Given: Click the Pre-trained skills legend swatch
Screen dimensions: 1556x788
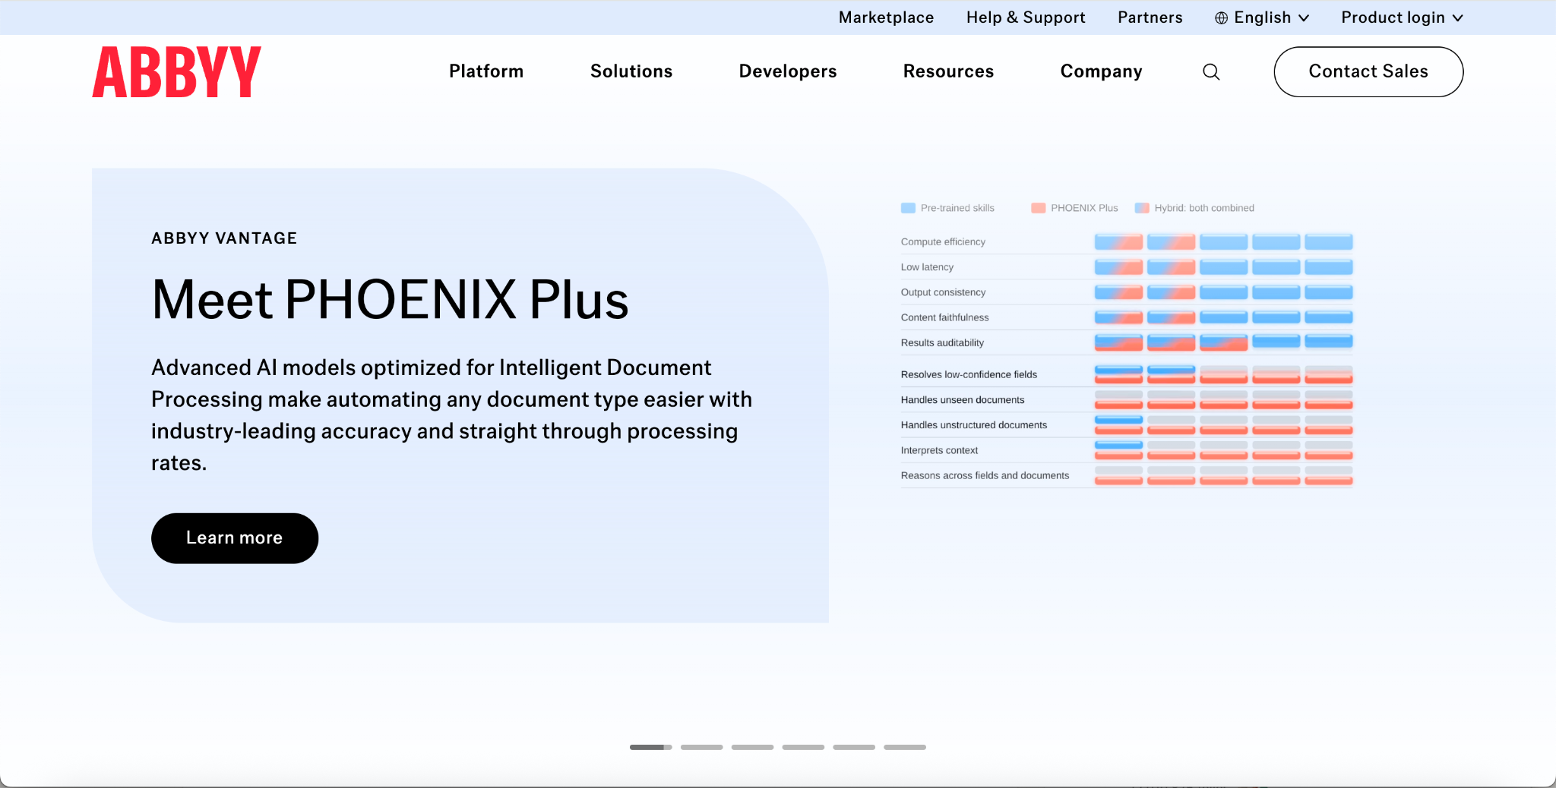Looking at the screenshot, I should click(x=908, y=208).
